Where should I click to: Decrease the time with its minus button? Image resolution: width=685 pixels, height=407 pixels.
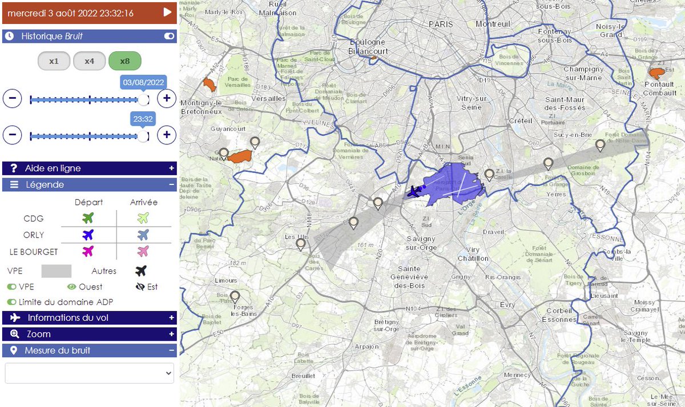[x=13, y=135]
